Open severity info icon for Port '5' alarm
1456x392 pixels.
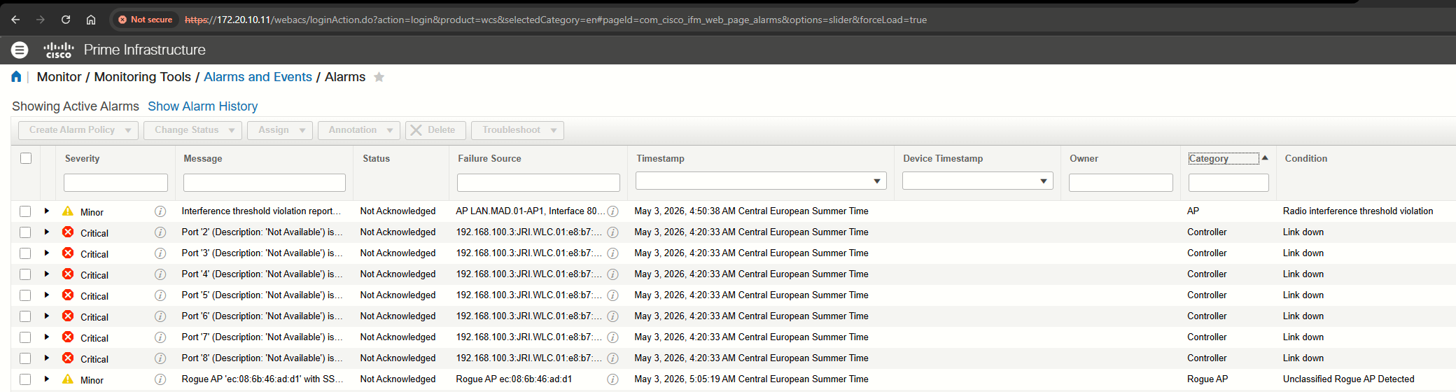tap(160, 295)
